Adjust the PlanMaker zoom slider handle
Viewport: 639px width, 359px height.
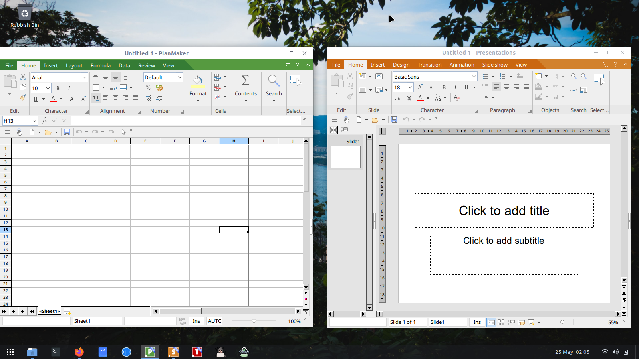coord(254,321)
